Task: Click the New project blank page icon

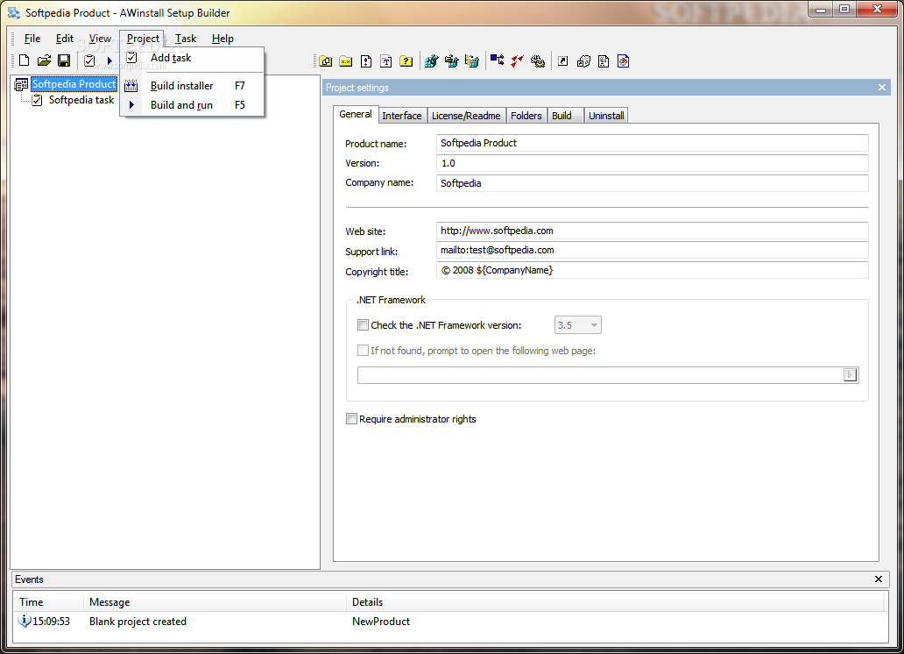Action: pos(25,60)
